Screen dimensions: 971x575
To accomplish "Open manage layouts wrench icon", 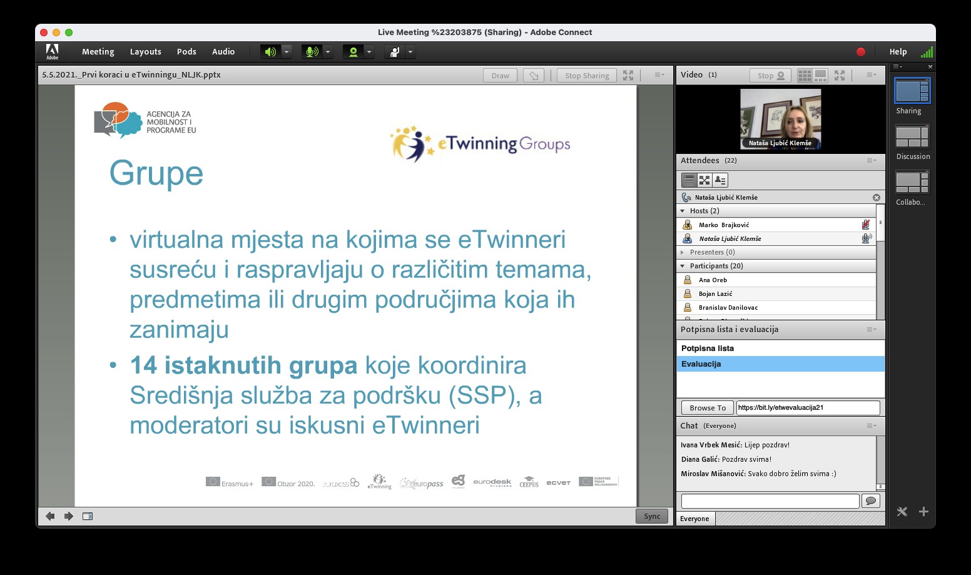I will point(902,512).
